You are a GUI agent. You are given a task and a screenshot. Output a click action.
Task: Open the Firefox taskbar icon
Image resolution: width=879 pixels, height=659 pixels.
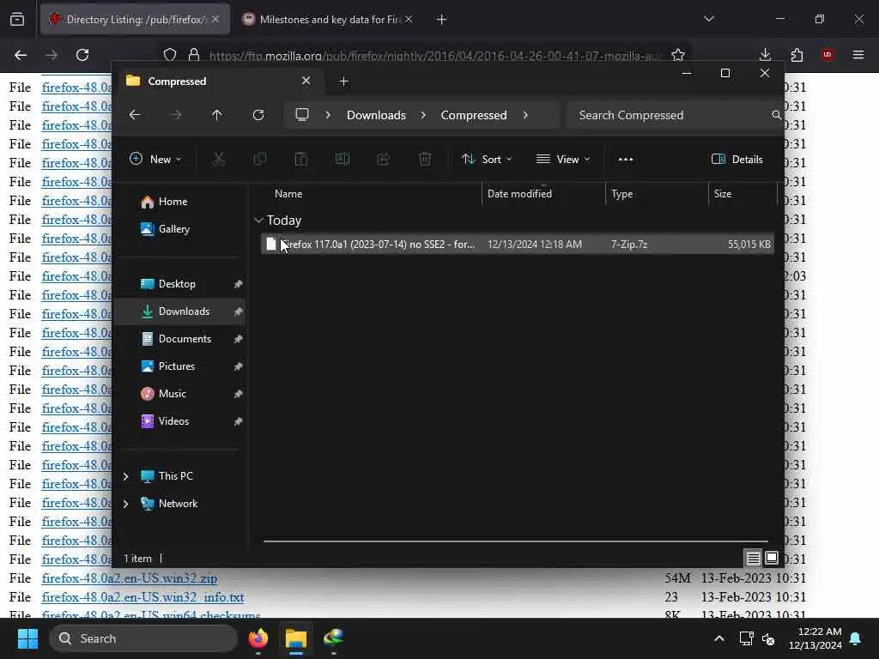pyautogui.click(x=258, y=638)
